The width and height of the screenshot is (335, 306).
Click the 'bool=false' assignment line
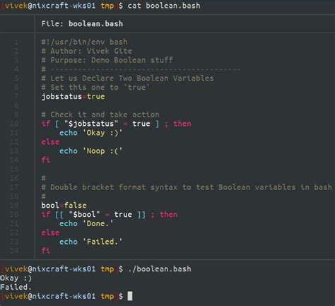64,206
